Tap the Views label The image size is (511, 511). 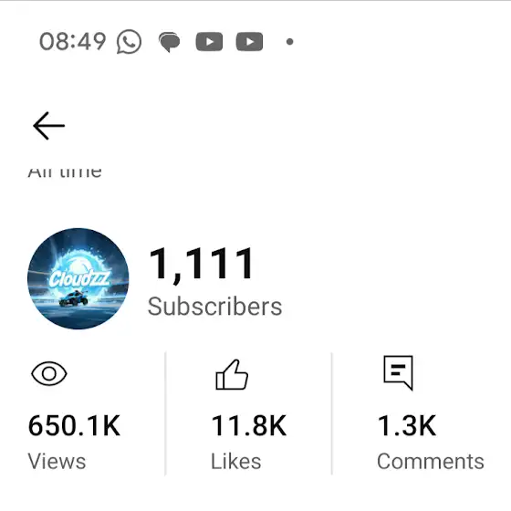pos(57,462)
